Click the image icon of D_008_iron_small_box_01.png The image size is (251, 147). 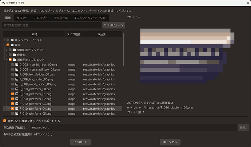(17, 69)
